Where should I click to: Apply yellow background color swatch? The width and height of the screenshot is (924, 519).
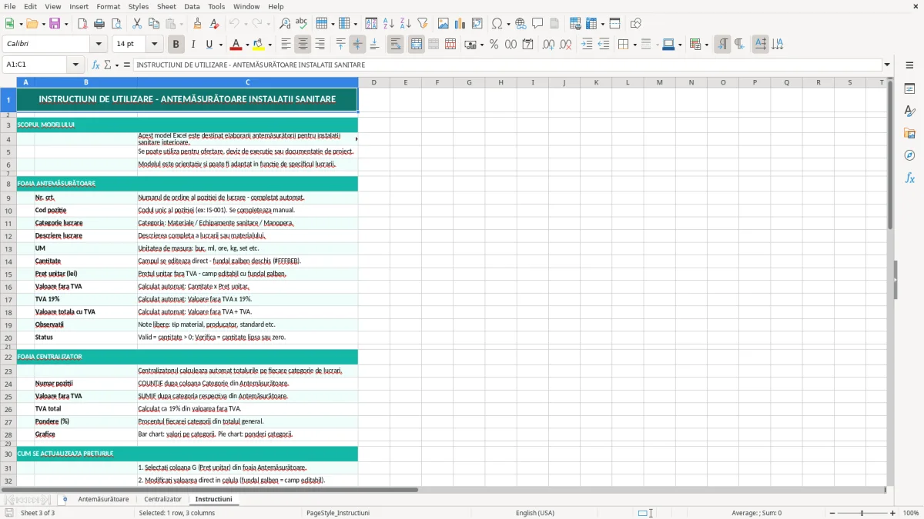click(258, 45)
